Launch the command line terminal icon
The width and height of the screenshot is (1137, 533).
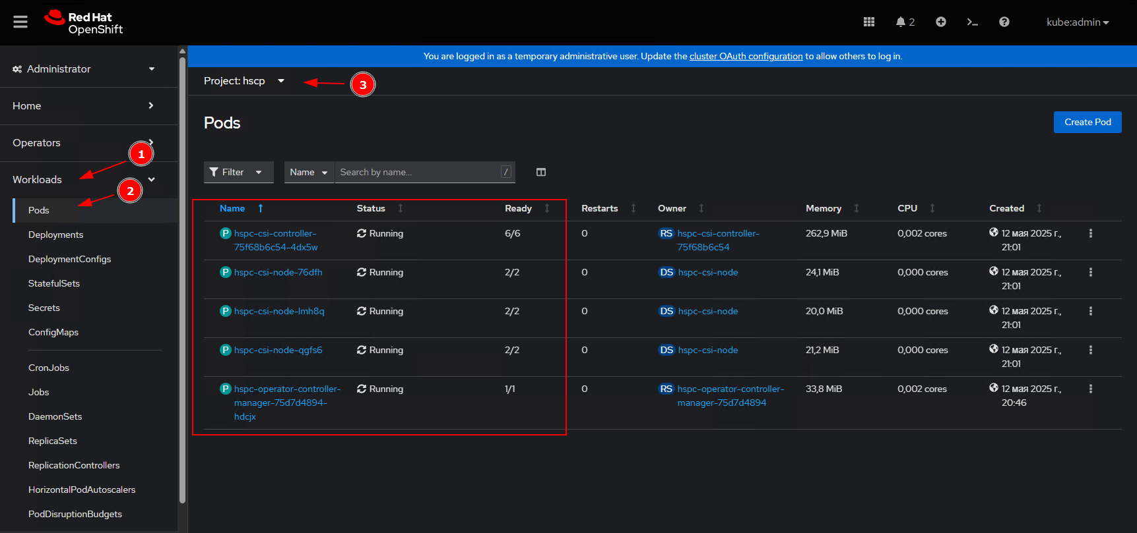click(973, 22)
